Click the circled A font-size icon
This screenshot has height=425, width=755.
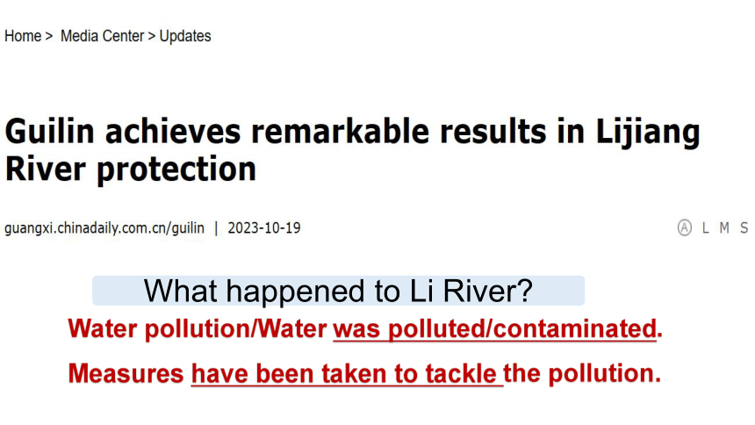pos(684,227)
